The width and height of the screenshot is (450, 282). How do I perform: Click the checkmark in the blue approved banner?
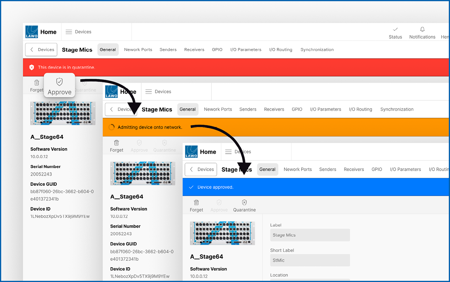191,187
